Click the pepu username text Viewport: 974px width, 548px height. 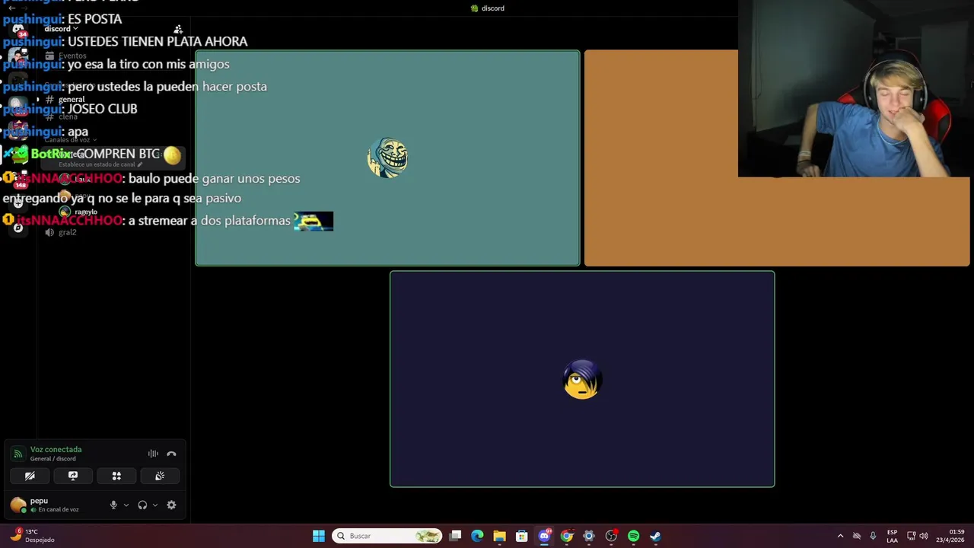pos(39,501)
